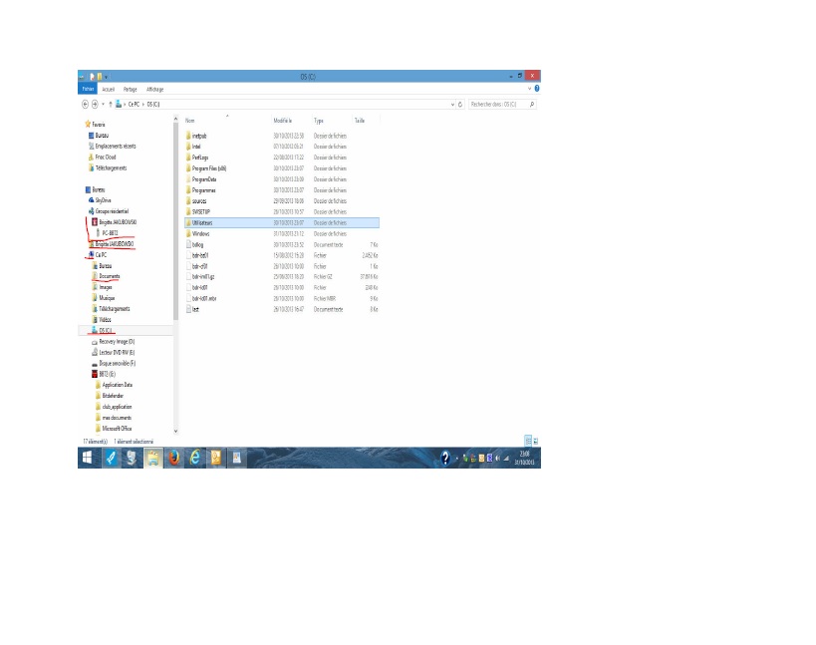Click the navigation pane scrollbar up arrow
The height and width of the screenshot is (645, 816).
click(176, 120)
